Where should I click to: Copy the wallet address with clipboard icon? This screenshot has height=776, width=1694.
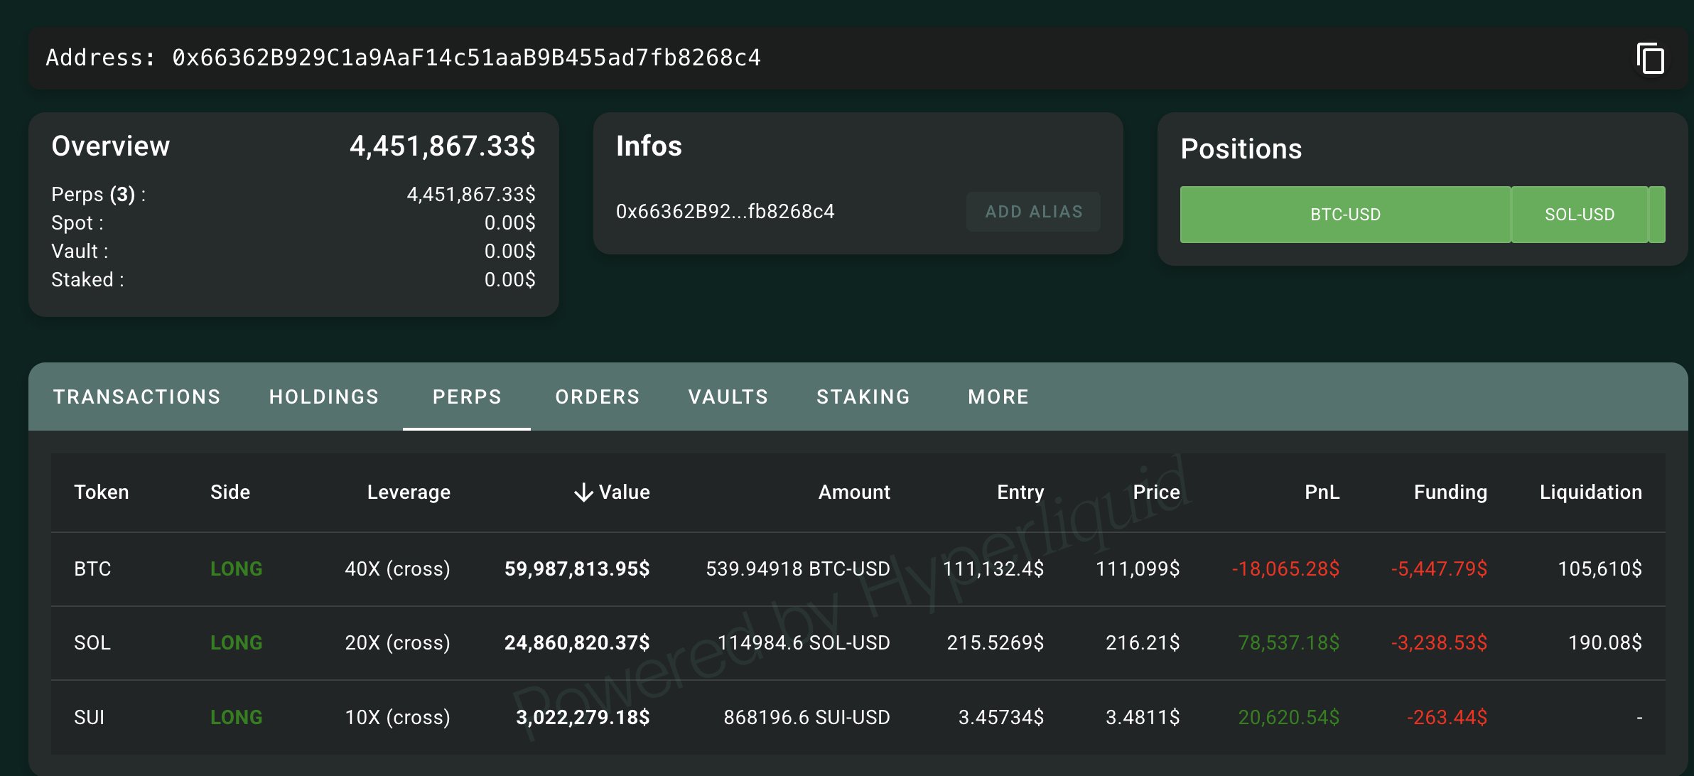[x=1650, y=58]
